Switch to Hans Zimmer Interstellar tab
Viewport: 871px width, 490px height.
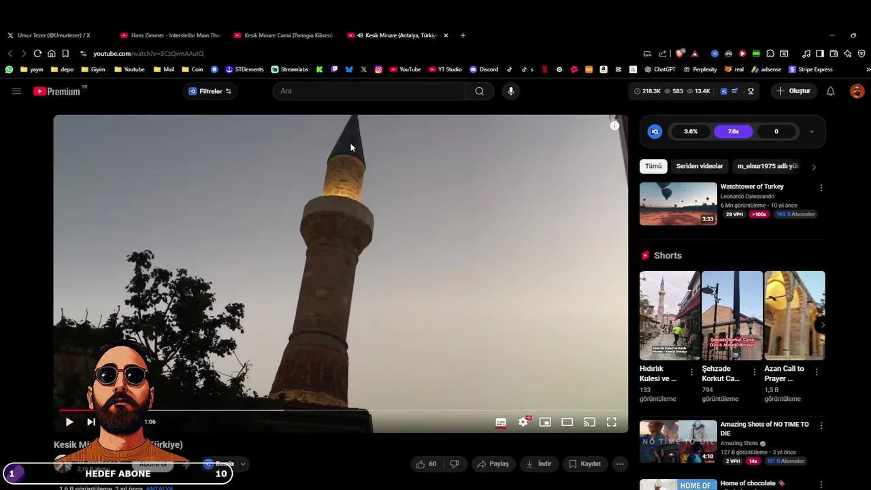(170, 35)
